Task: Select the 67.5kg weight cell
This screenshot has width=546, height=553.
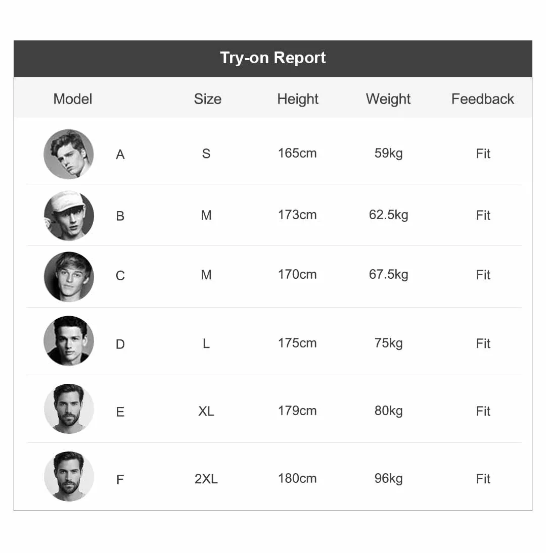Action: click(389, 274)
